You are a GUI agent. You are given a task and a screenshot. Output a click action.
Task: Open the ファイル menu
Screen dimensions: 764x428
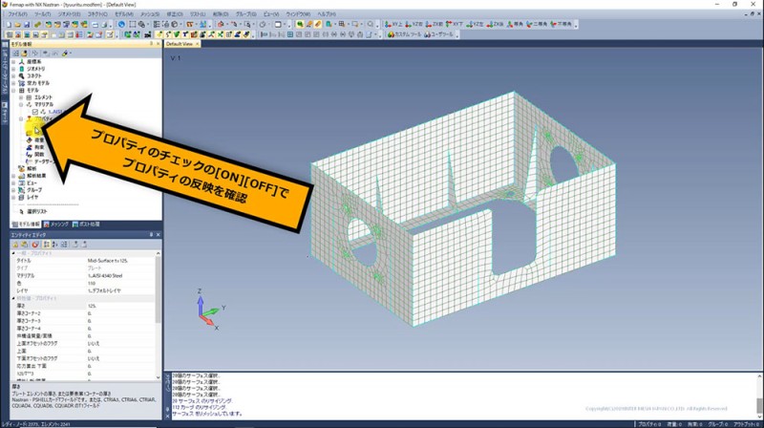click(x=17, y=14)
